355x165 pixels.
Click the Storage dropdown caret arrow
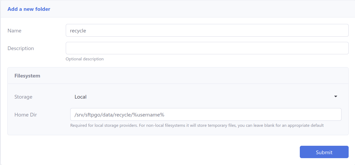coord(335,97)
